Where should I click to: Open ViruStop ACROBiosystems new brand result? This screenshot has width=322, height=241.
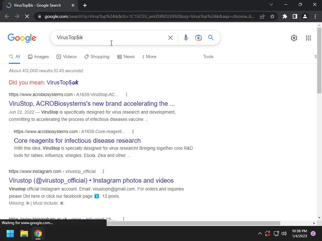click(x=92, y=104)
